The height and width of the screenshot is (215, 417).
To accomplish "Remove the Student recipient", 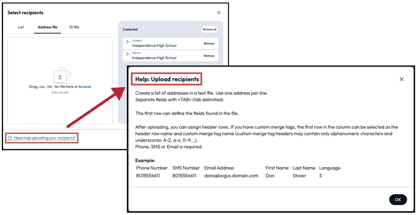I will point(209,43).
